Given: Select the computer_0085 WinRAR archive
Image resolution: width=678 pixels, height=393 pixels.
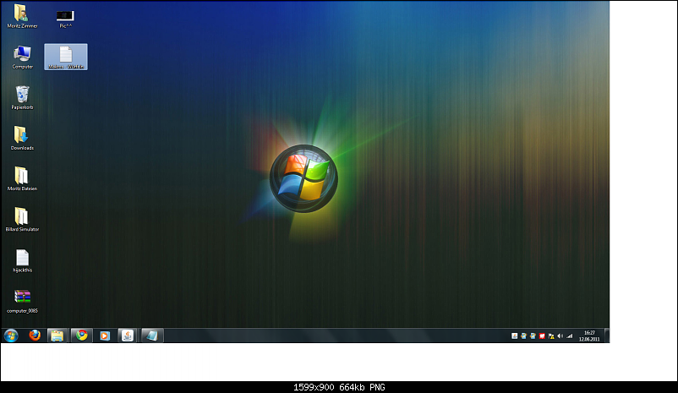Looking at the screenshot, I should [x=22, y=302].
